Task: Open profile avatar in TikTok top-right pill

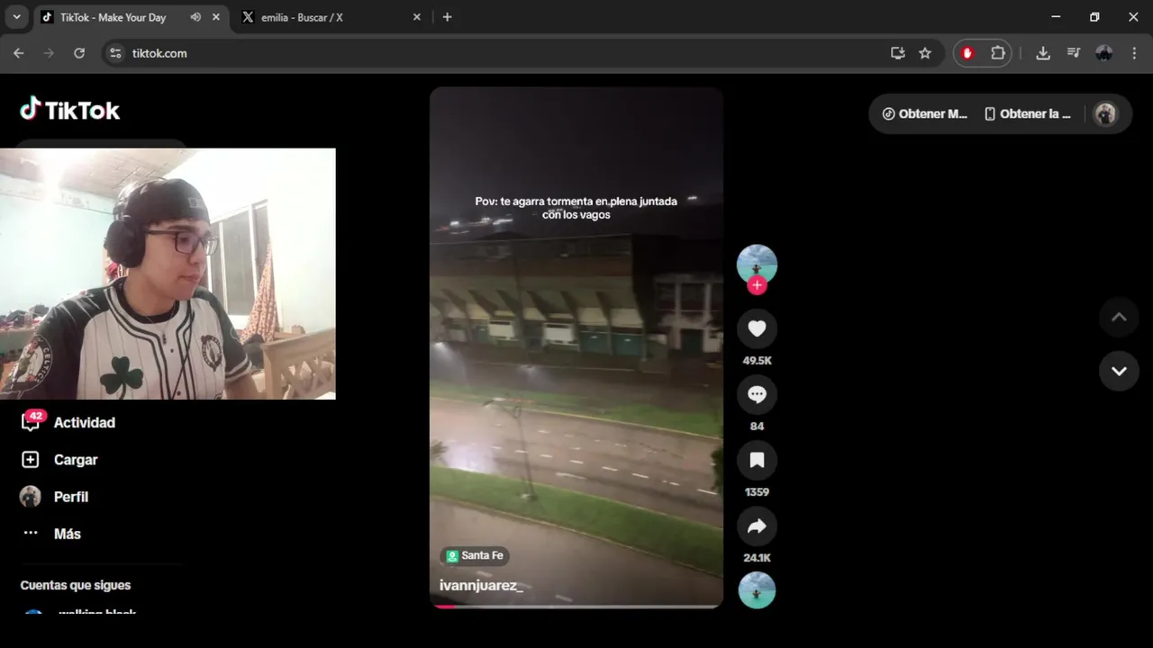Action: point(1105,114)
